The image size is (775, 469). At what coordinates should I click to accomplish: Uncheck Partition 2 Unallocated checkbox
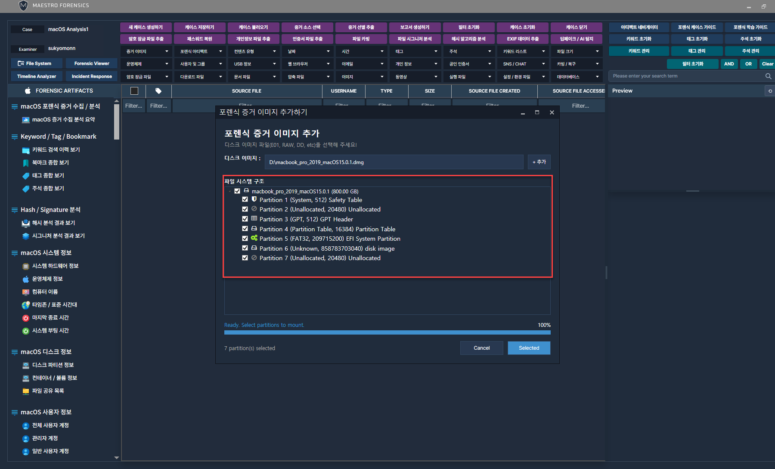(x=245, y=209)
